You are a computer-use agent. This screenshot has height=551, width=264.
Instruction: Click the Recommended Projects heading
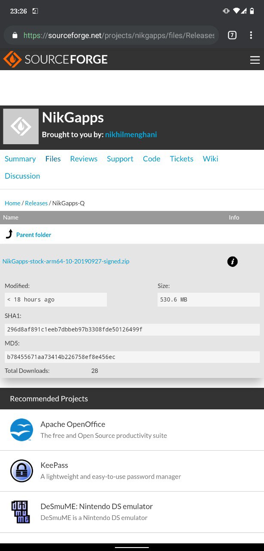49,399
